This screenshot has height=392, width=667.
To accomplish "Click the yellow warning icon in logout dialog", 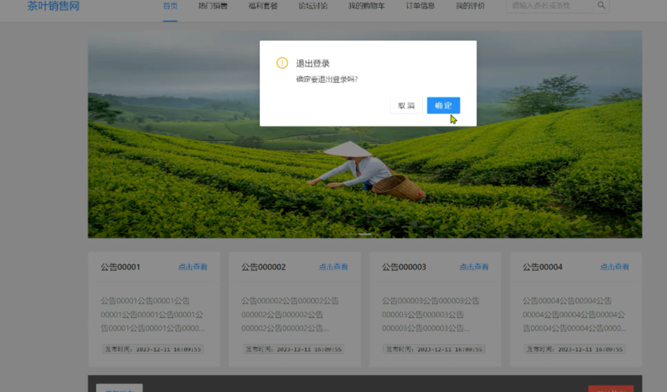I will (283, 63).
